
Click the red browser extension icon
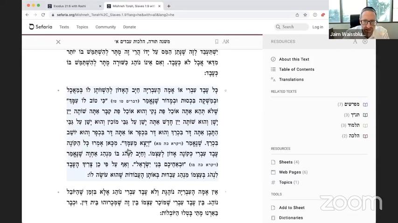point(323,15)
